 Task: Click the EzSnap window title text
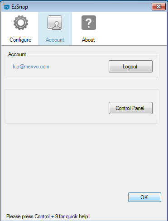19,7
